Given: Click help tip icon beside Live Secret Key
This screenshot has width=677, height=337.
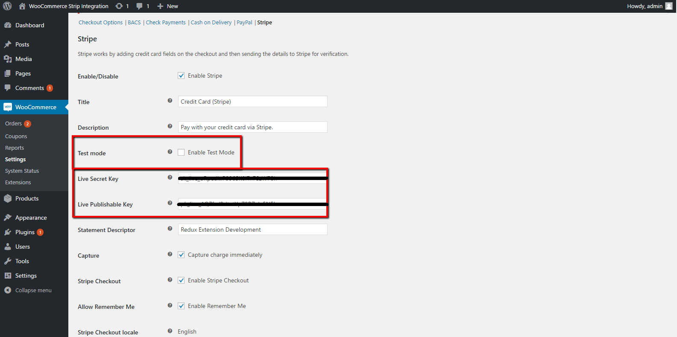Looking at the screenshot, I should point(170,177).
